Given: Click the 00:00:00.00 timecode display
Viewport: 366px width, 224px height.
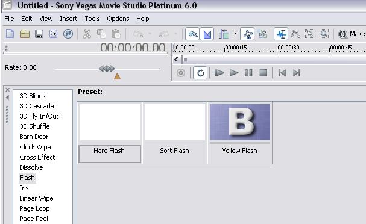Looking at the screenshot, I should click(133, 48).
